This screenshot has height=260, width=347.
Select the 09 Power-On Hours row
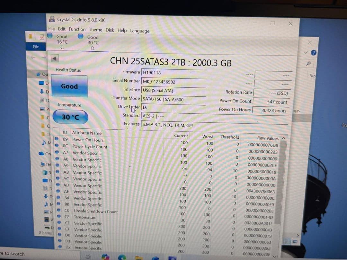pos(167,142)
